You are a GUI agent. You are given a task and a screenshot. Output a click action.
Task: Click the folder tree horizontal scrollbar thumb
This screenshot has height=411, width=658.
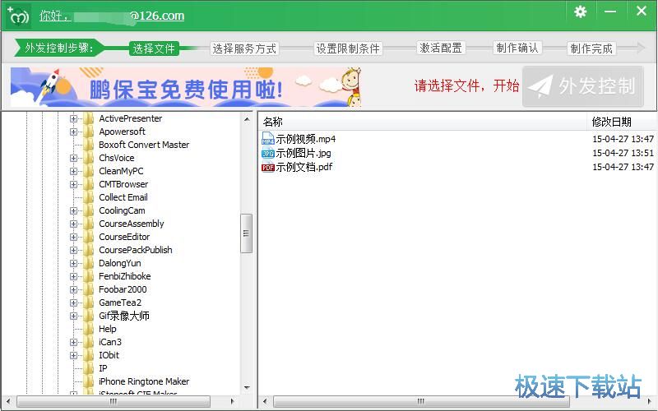[114, 401]
